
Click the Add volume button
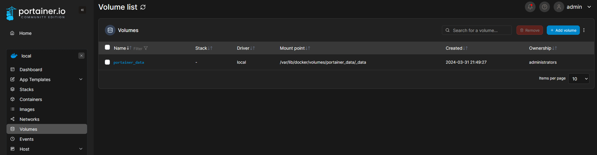coord(563,30)
